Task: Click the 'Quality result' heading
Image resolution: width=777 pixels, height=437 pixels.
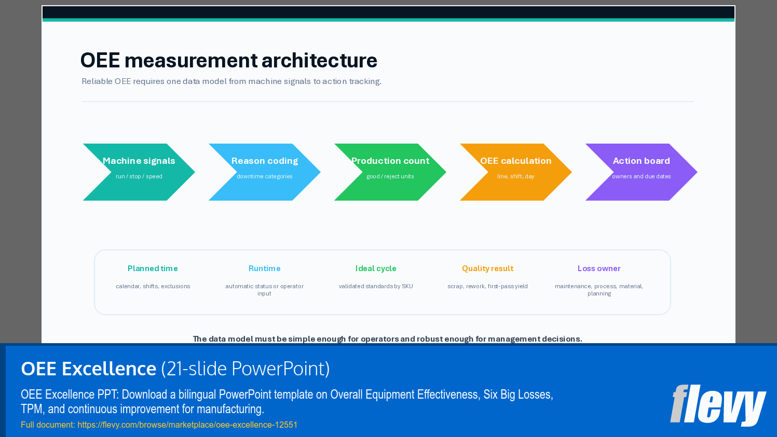Action: (487, 269)
